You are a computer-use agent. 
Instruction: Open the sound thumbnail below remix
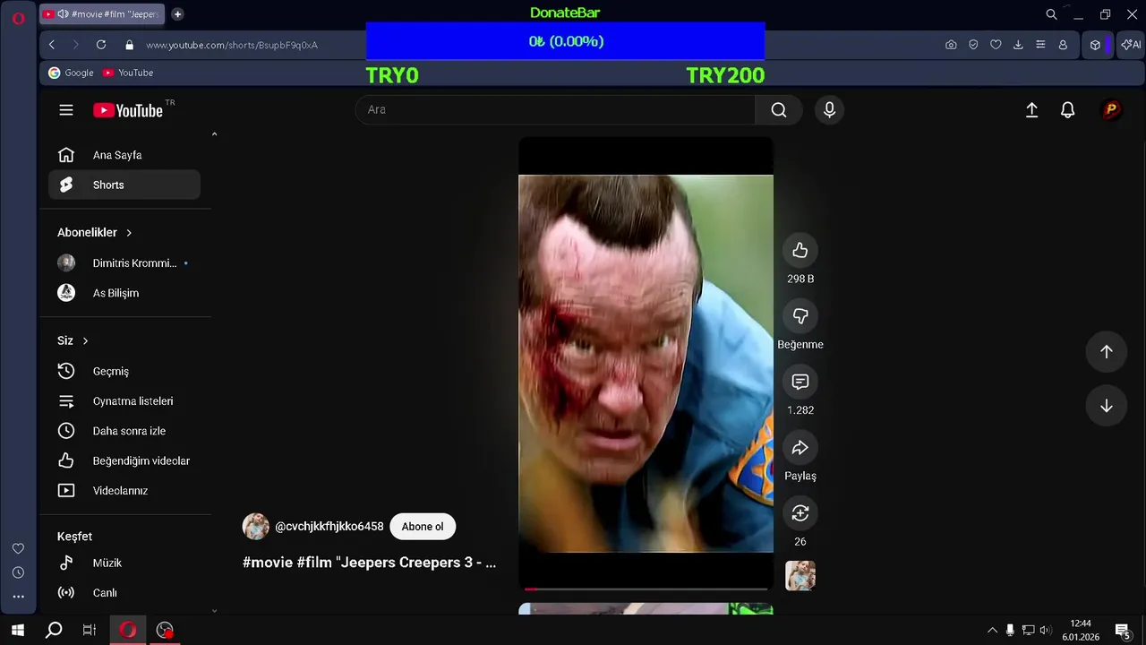pyautogui.click(x=800, y=575)
